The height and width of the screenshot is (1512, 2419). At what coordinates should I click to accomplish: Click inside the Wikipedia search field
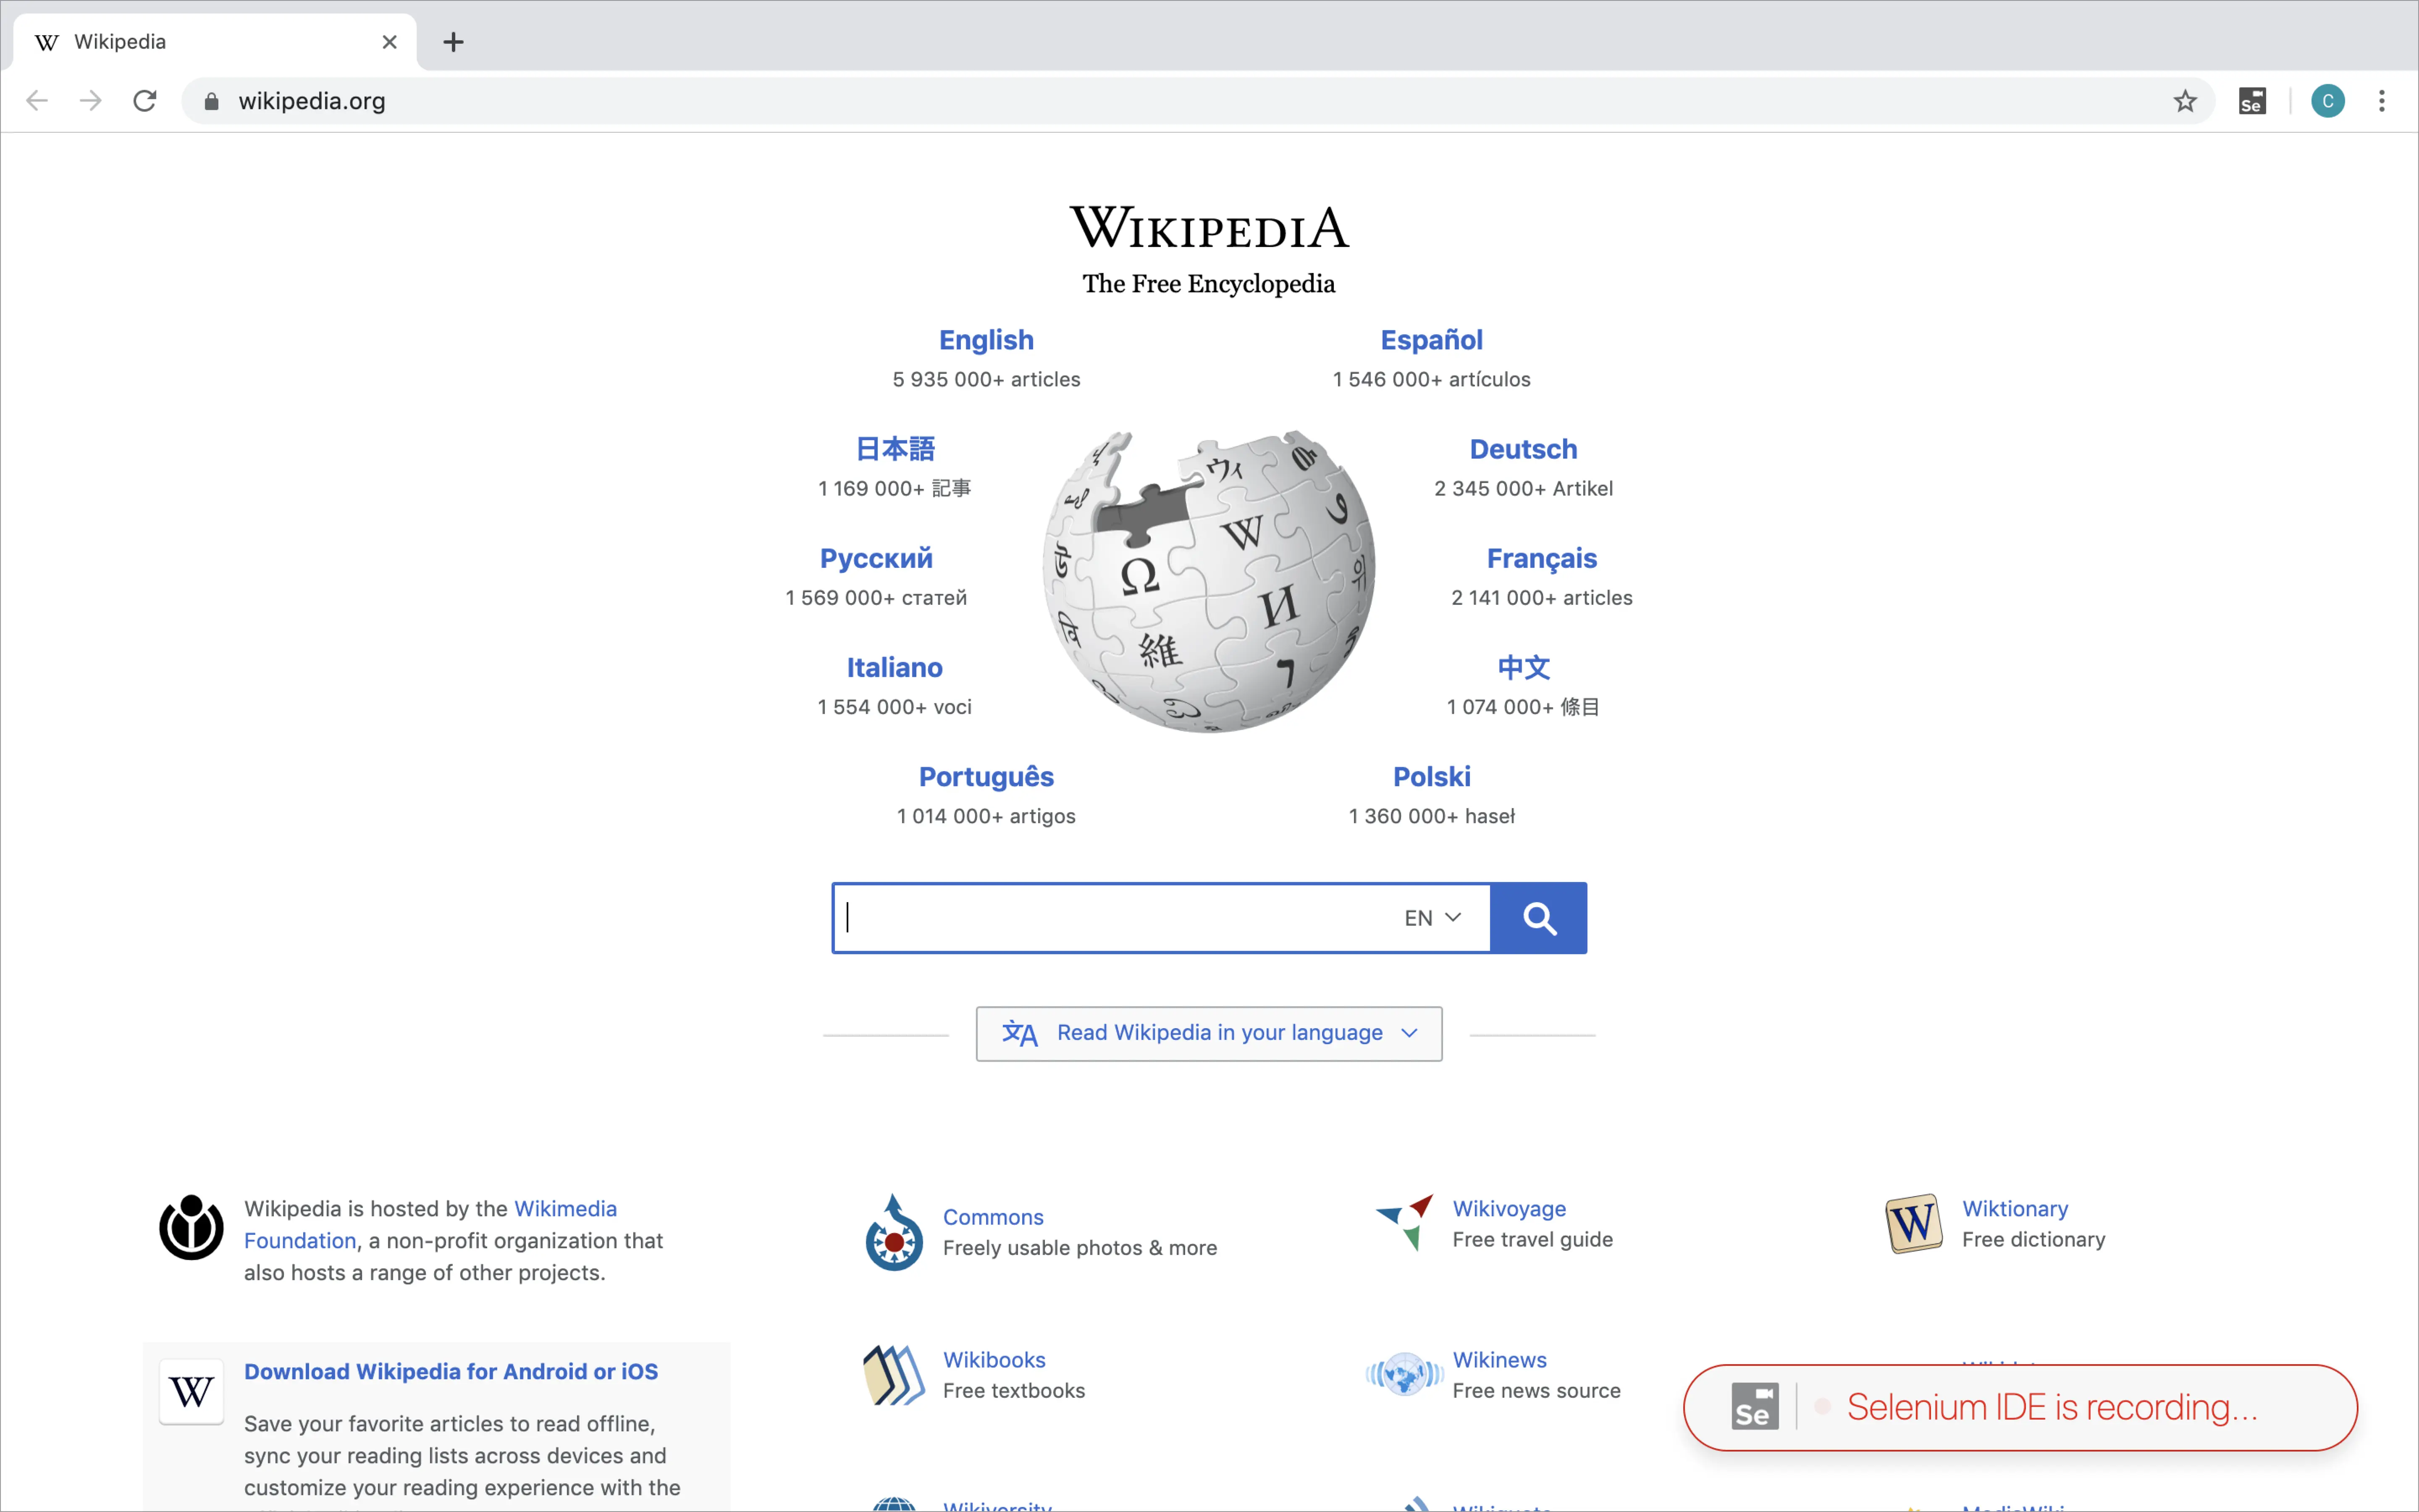[1110, 918]
